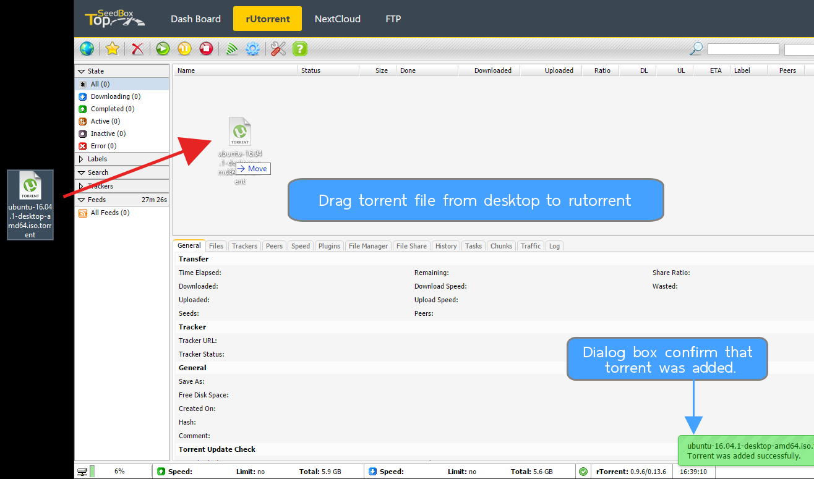This screenshot has width=814, height=479.
Task: Open the green RSS manager icon
Action: (x=231, y=49)
